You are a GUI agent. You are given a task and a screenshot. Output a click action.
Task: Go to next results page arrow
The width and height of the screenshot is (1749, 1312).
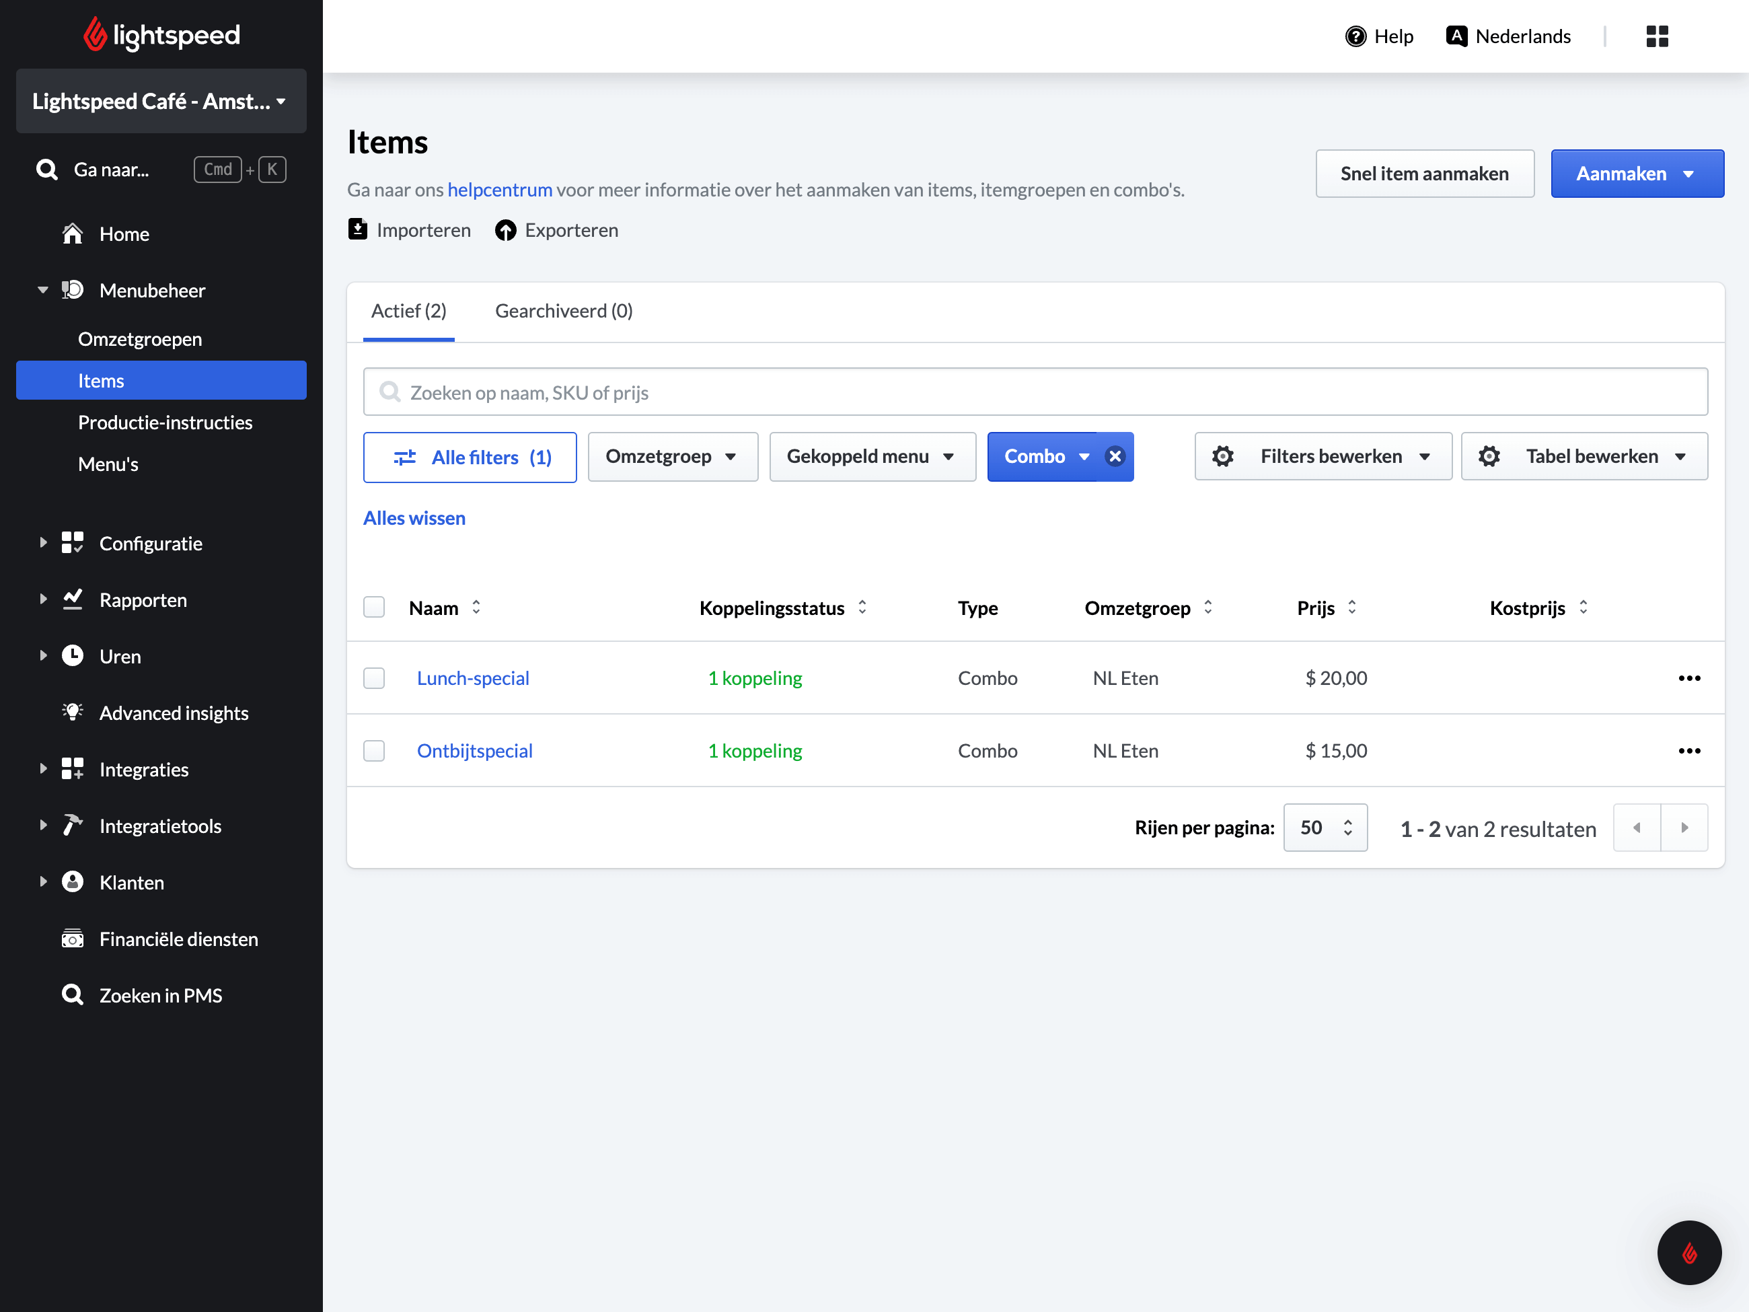tap(1685, 827)
